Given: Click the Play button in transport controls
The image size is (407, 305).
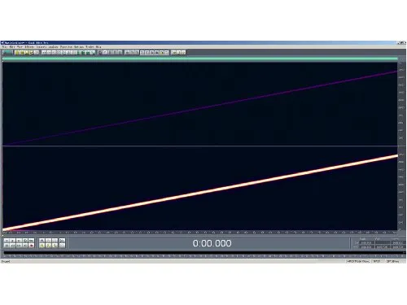Looking at the screenshot, I should (12, 241).
